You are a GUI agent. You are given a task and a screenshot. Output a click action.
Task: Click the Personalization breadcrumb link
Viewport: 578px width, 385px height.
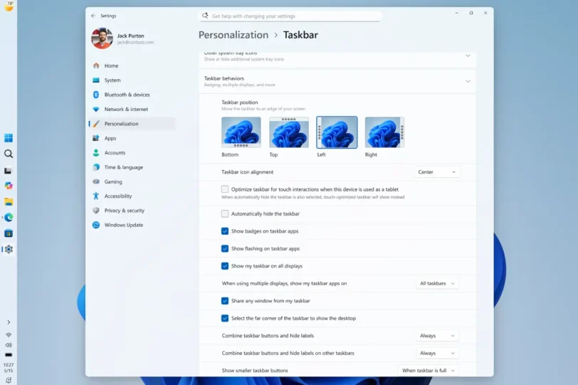tap(233, 35)
